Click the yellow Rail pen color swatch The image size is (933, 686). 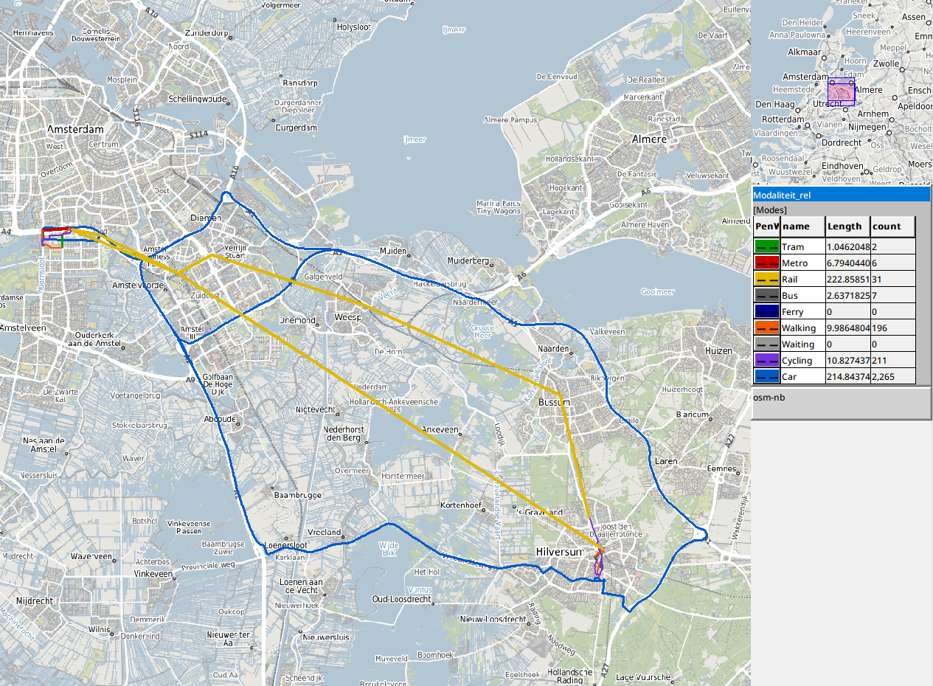pos(767,280)
